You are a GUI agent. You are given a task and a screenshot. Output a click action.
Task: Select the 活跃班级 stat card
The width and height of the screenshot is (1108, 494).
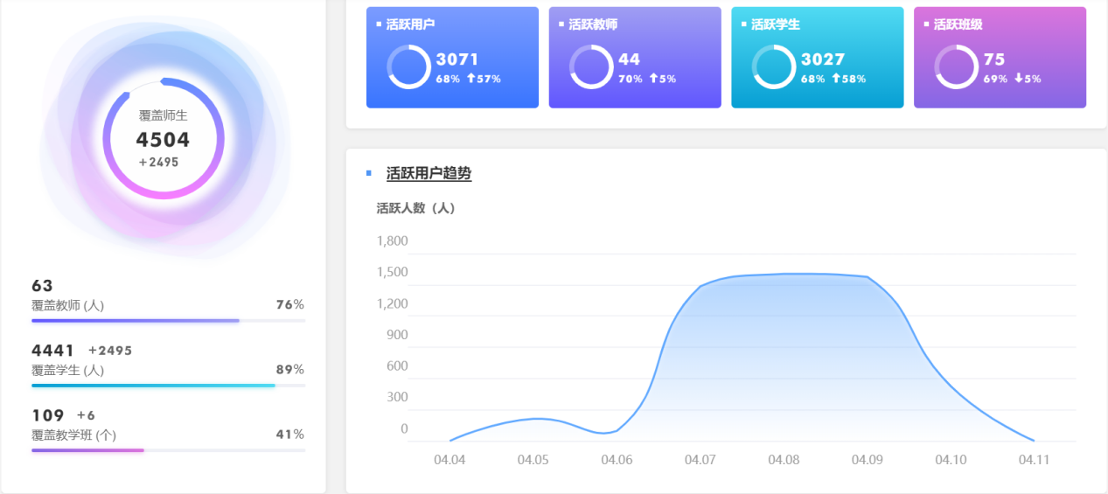(1000, 58)
